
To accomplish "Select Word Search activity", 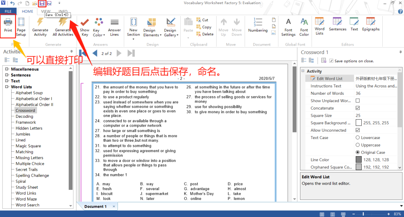I will click(x=28, y=205).
